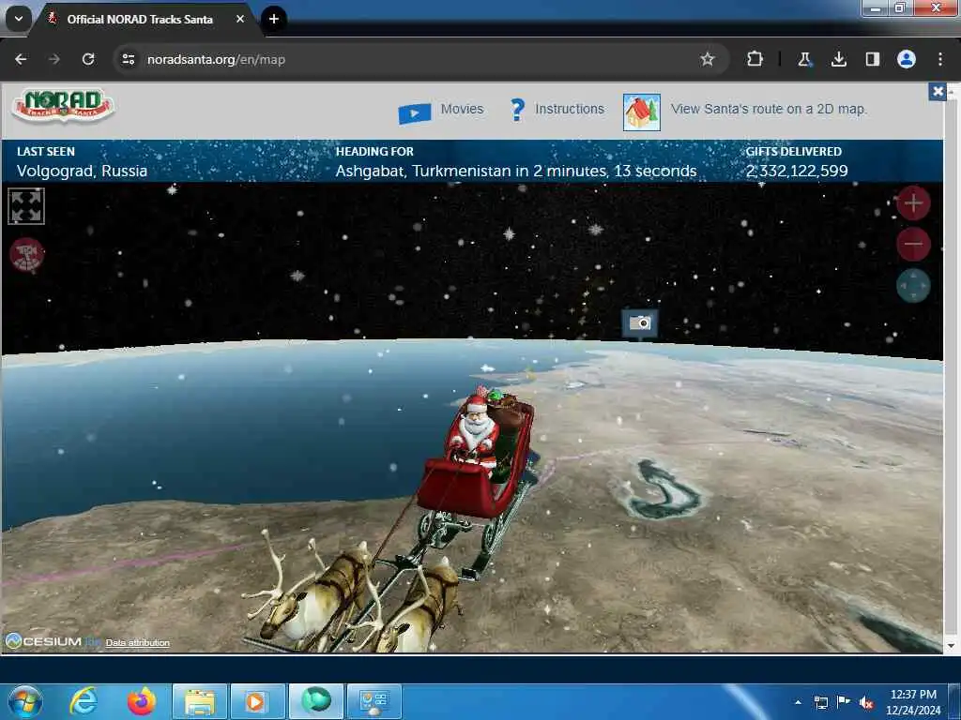Screen dimensions: 961x720
Task: Open the Data attribution link
Action: [x=137, y=642]
